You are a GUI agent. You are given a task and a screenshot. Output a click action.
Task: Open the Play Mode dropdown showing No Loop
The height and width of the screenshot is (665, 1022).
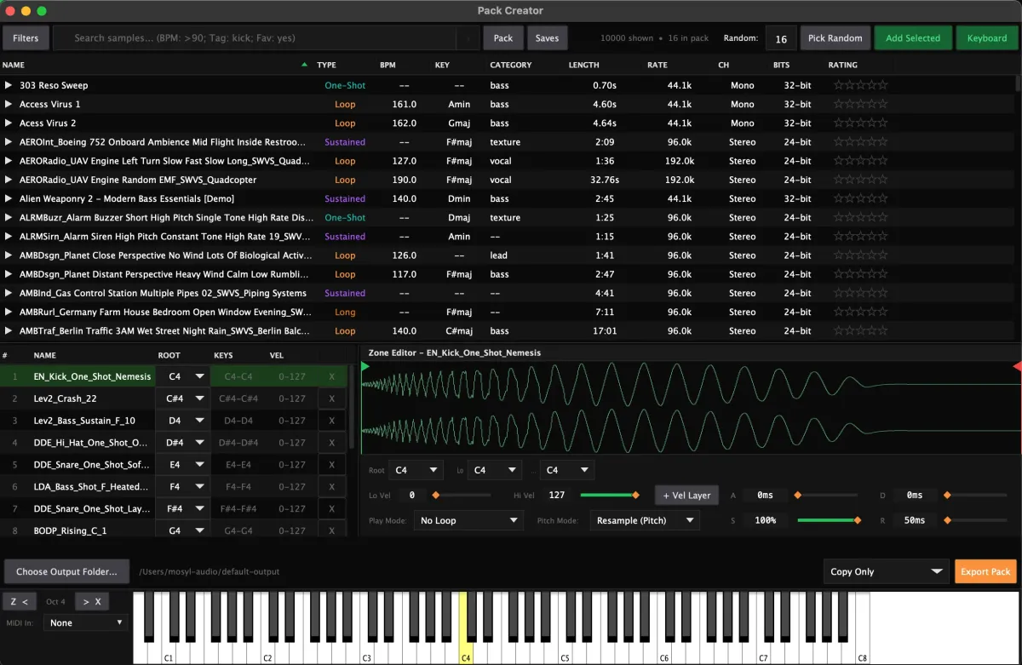click(x=468, y=520)
